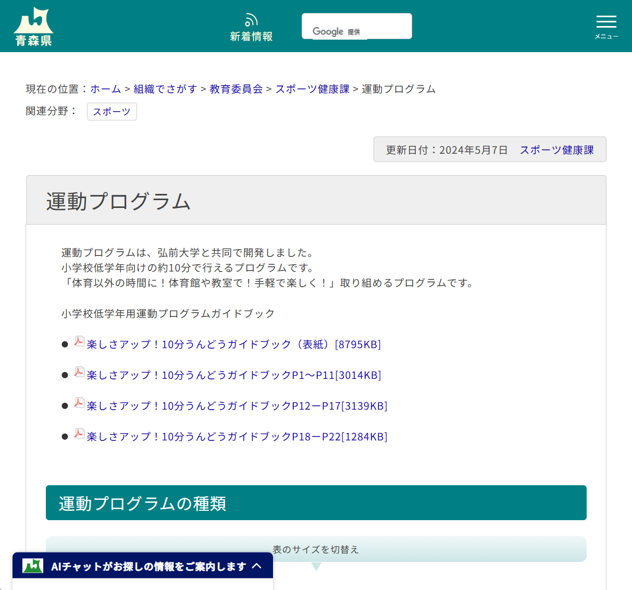Click the PDF icon for ガイドブックP18ーP22

pyautogui.click(x=79, y=434)
